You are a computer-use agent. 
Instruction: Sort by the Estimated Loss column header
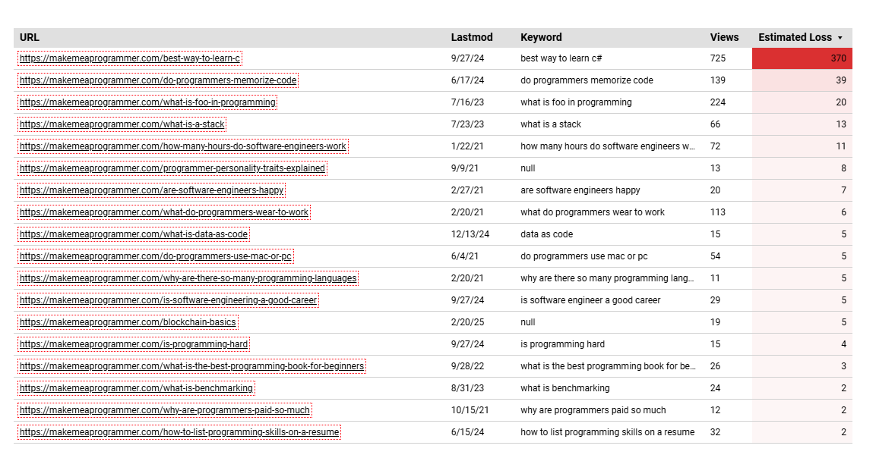click(x=795, y=37)
